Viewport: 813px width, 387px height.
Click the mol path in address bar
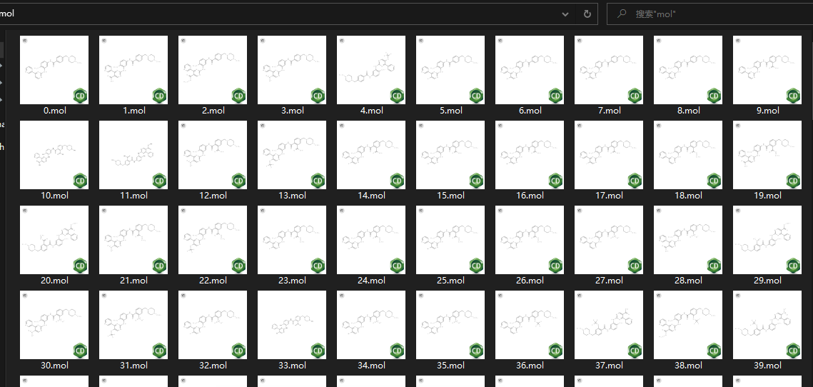pos(7,14)
